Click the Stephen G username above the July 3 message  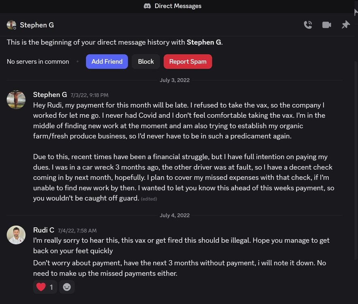[50, 94]
